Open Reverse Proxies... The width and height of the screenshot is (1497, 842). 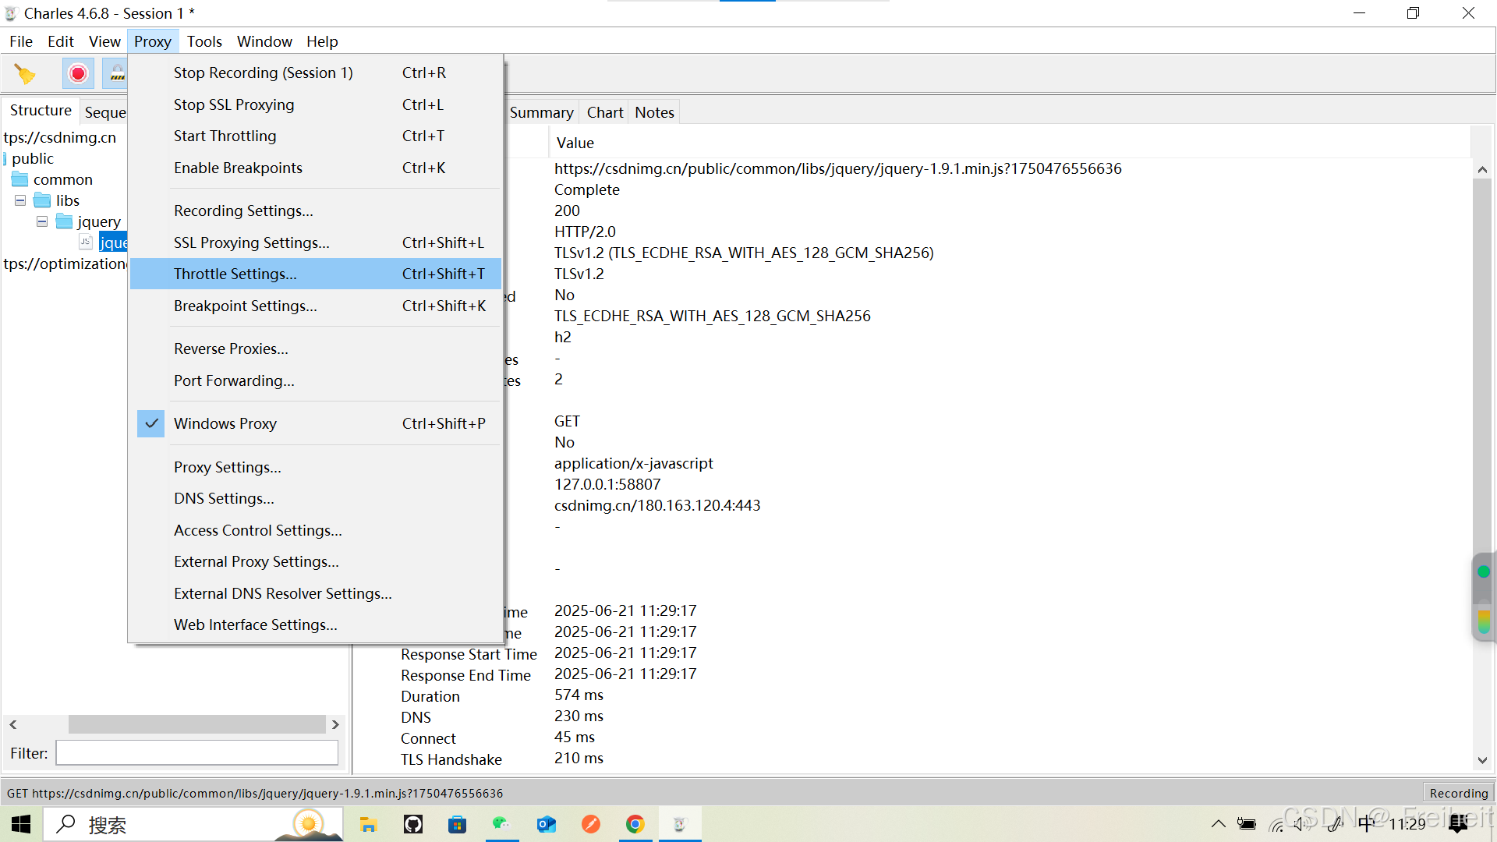coord(315,348)
